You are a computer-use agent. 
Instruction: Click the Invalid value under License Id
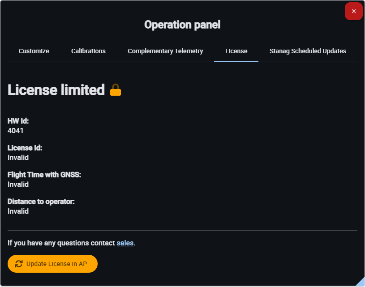(18, 158)
